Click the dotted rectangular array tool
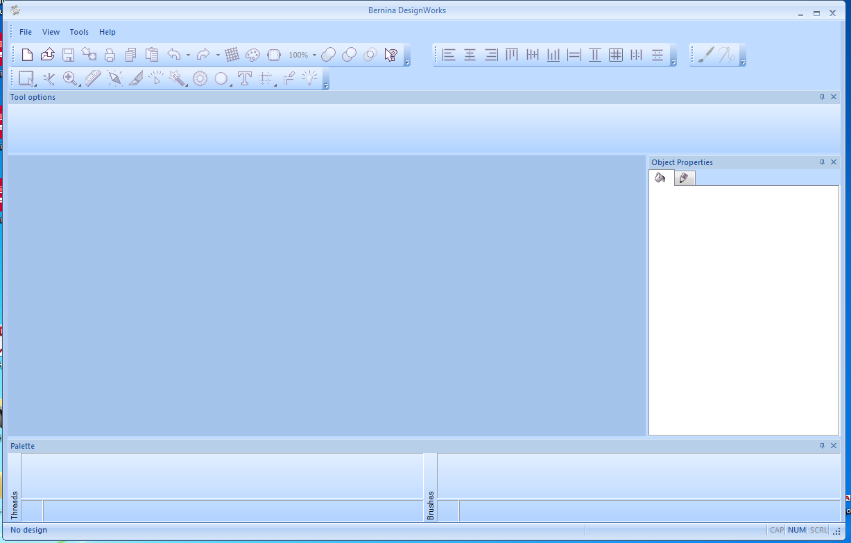Viewport: 851px width, 543px height. click(x=266, y=78)
